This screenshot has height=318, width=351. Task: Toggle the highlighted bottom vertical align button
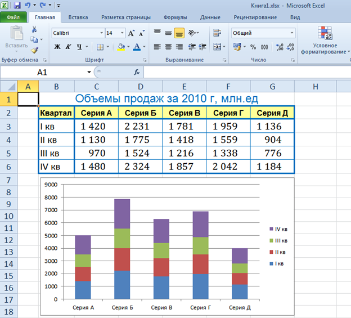179,33
